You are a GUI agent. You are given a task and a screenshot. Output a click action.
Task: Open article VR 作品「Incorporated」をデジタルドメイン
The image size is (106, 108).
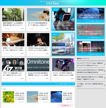coord(38,49)
